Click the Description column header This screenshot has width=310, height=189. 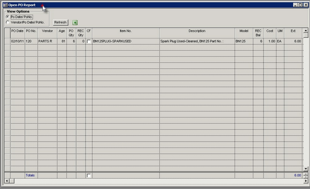[197, 31]
